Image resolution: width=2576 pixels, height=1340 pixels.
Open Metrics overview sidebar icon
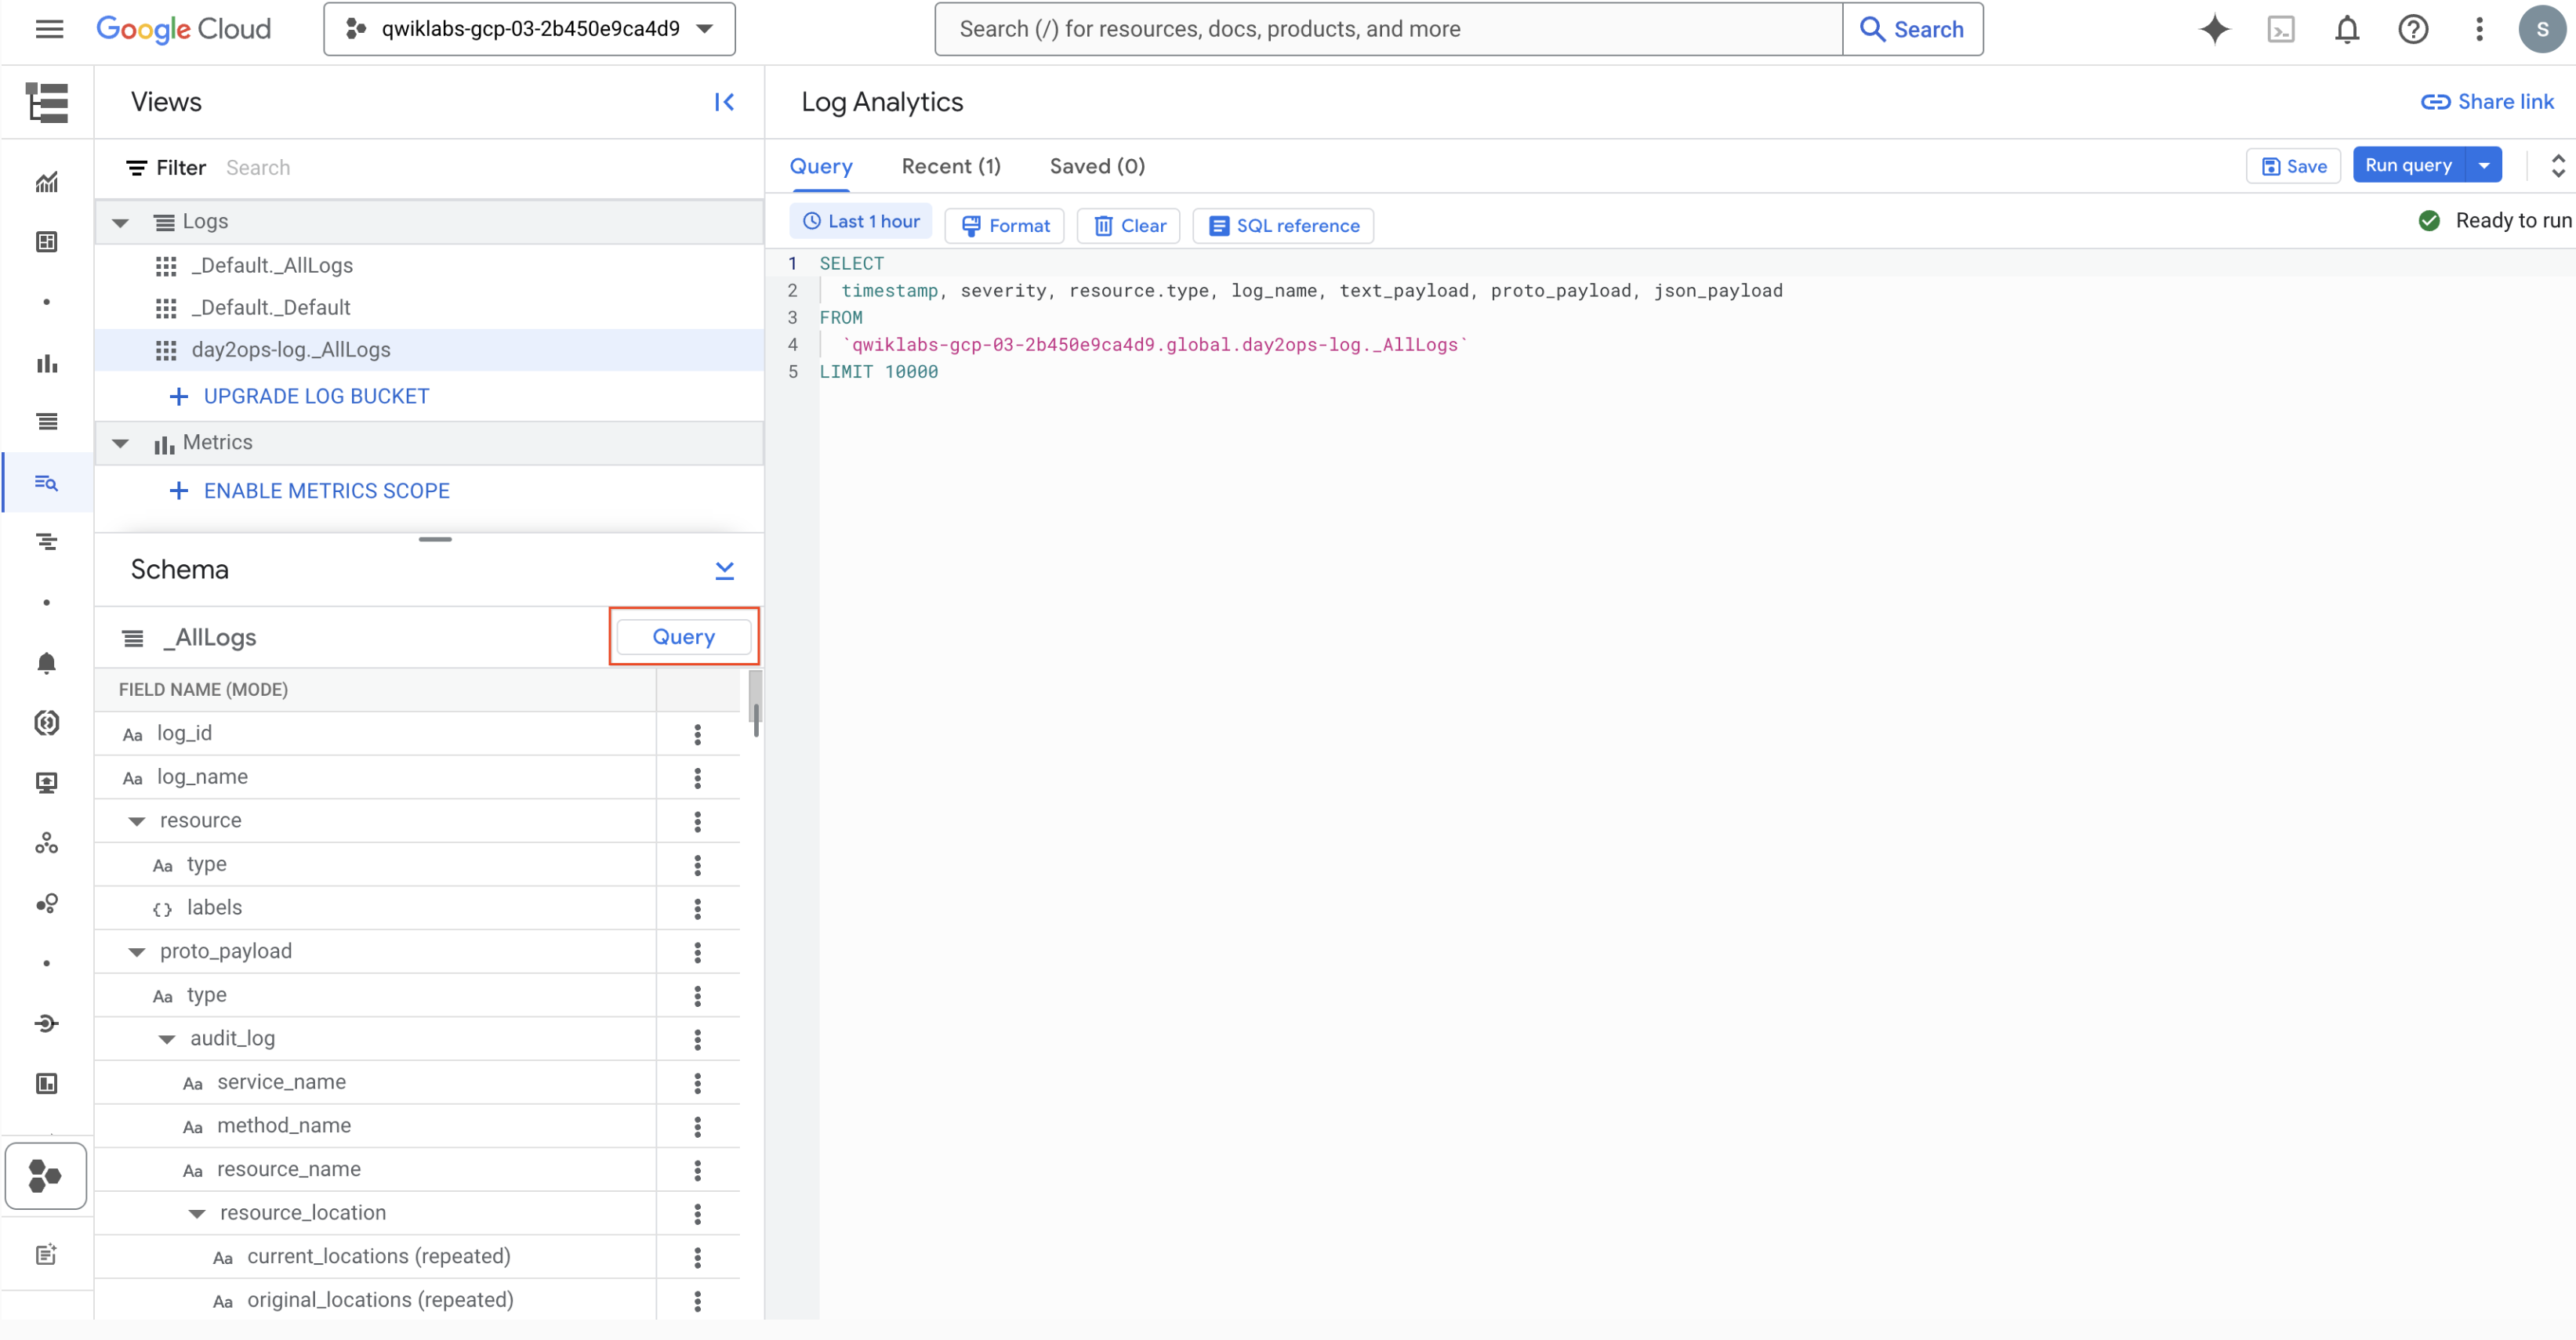[47, 182]
